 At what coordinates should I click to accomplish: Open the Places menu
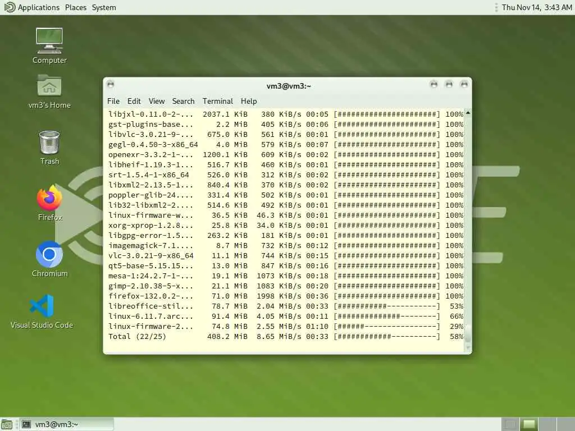click(76, 7)
